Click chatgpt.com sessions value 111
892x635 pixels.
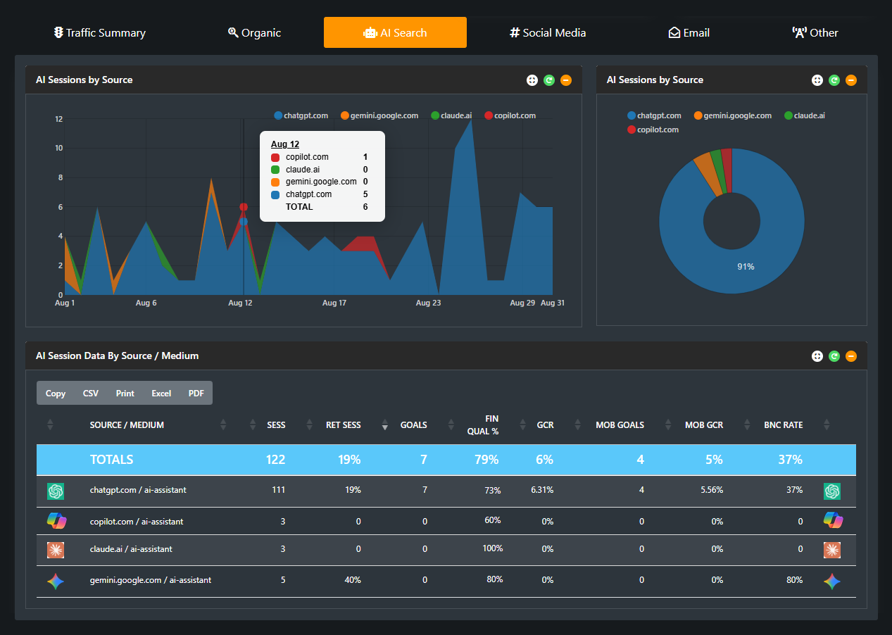point(279,490)
